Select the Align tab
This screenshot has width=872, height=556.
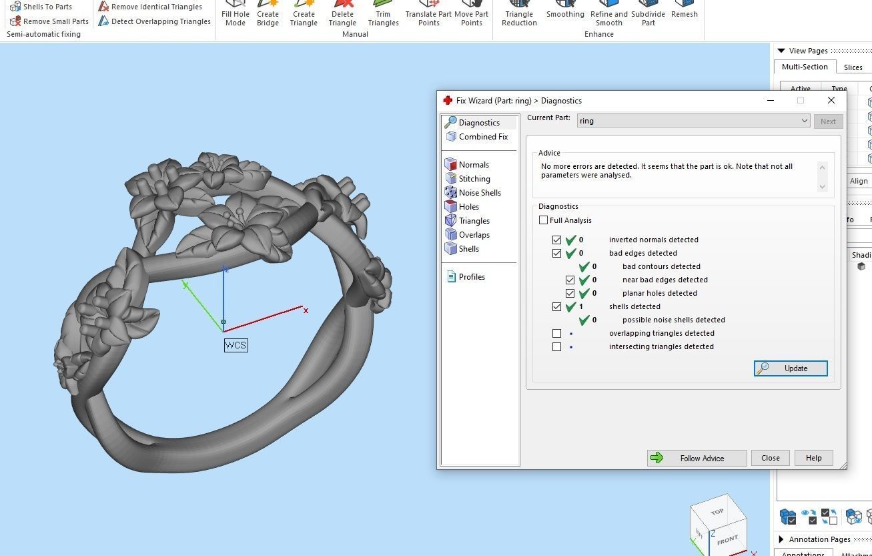(x=859, y=181)
